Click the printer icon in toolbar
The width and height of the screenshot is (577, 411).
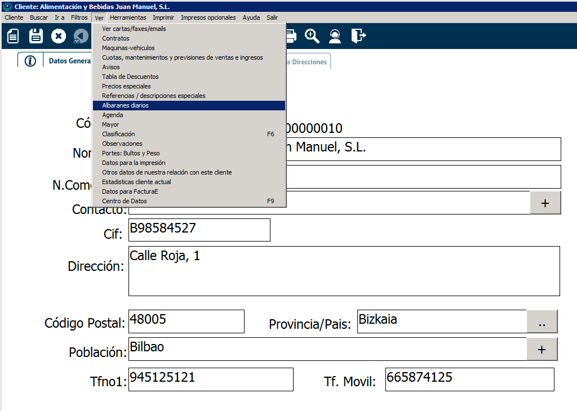click(291, 37)
